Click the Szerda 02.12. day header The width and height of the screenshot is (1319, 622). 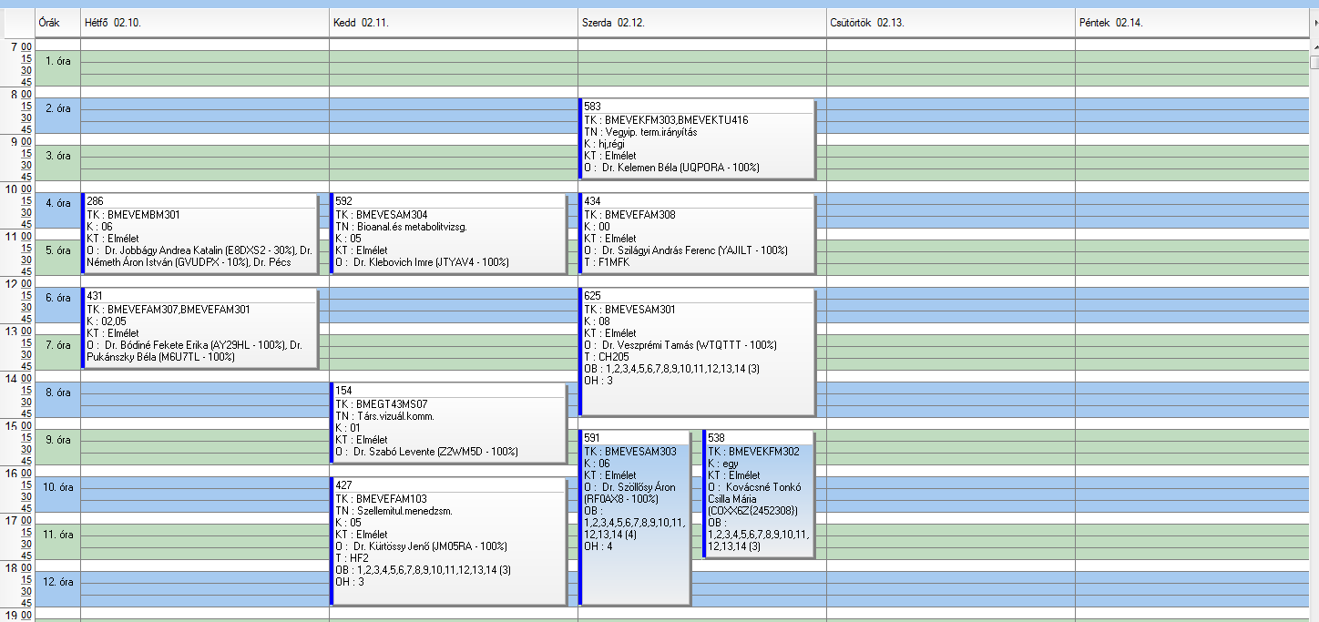coord(702,23)
